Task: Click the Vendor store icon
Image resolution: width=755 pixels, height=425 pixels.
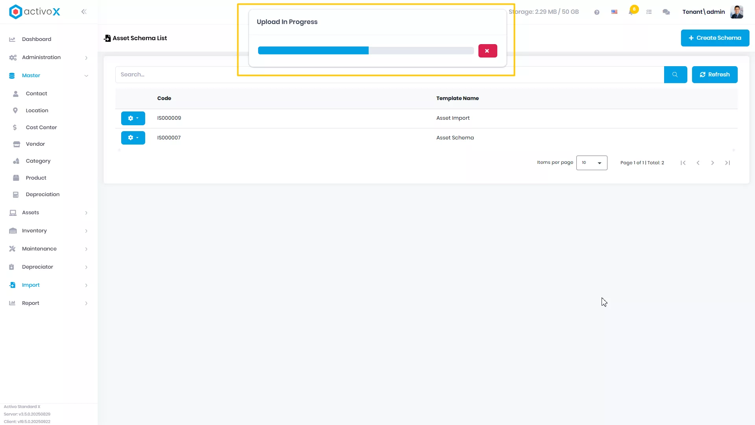Action: 16,144
